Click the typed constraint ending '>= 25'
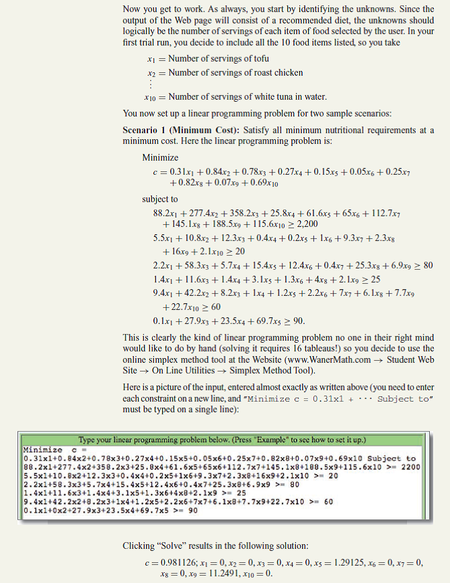The height and width of the screenshot is (583, 450). pos(135,493)
